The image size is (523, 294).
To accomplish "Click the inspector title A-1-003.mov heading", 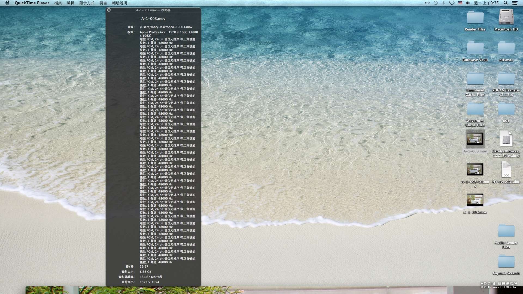I will click(x=153, y=19).
